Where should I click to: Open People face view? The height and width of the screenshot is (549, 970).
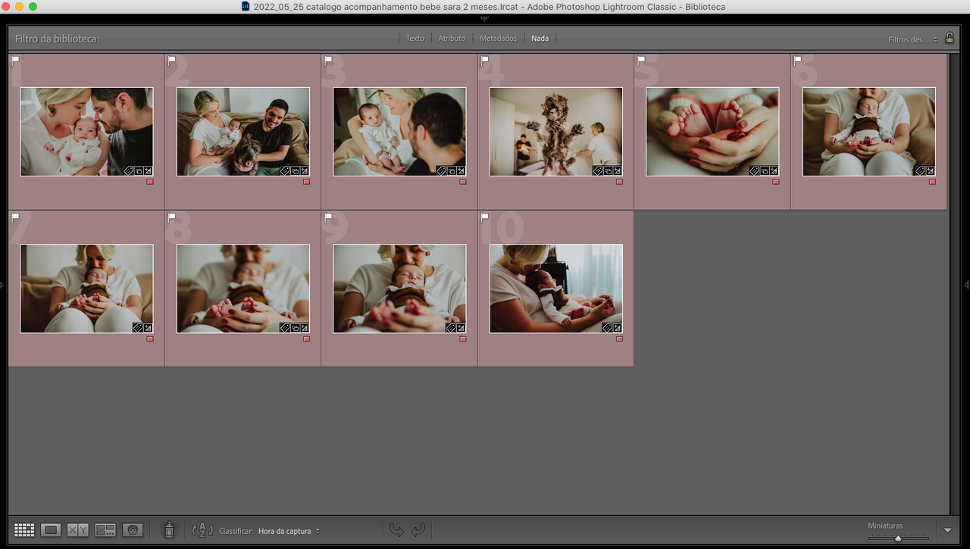(133, 530)
